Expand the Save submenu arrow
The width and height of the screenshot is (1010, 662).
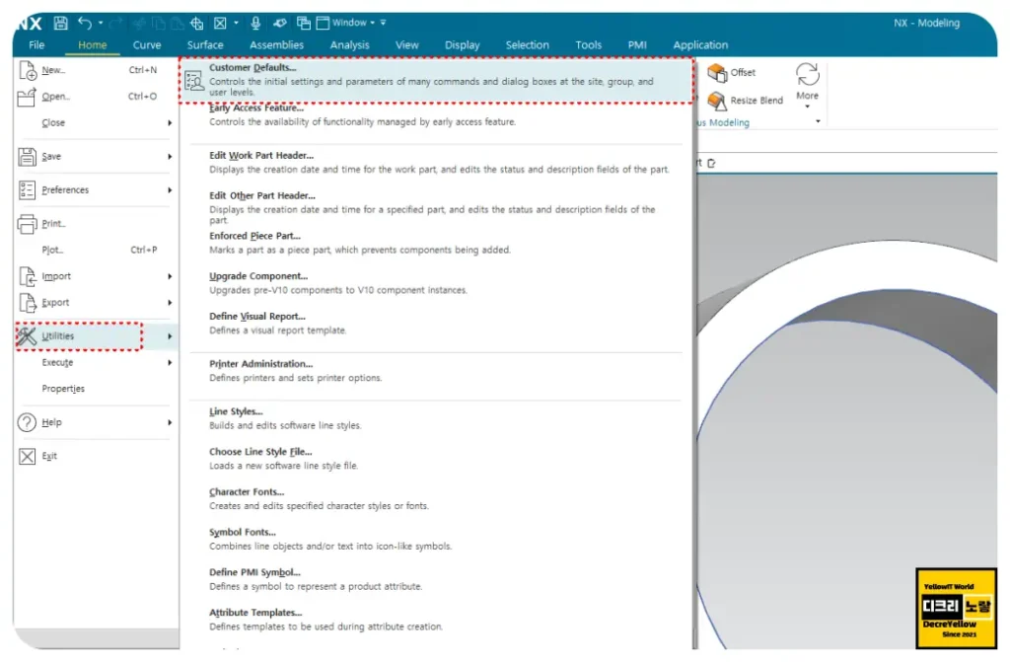[170, 157]
